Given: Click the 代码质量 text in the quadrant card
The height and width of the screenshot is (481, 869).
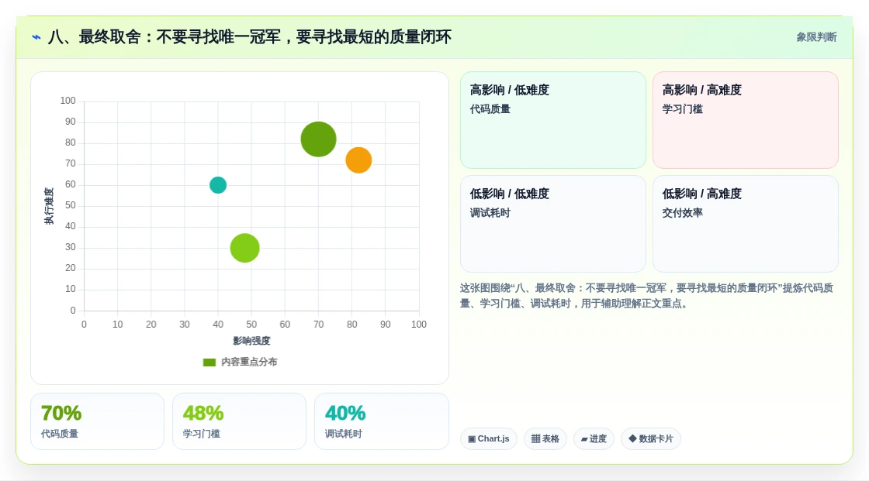Looking at the screenshot, I should tap(490, 109).
